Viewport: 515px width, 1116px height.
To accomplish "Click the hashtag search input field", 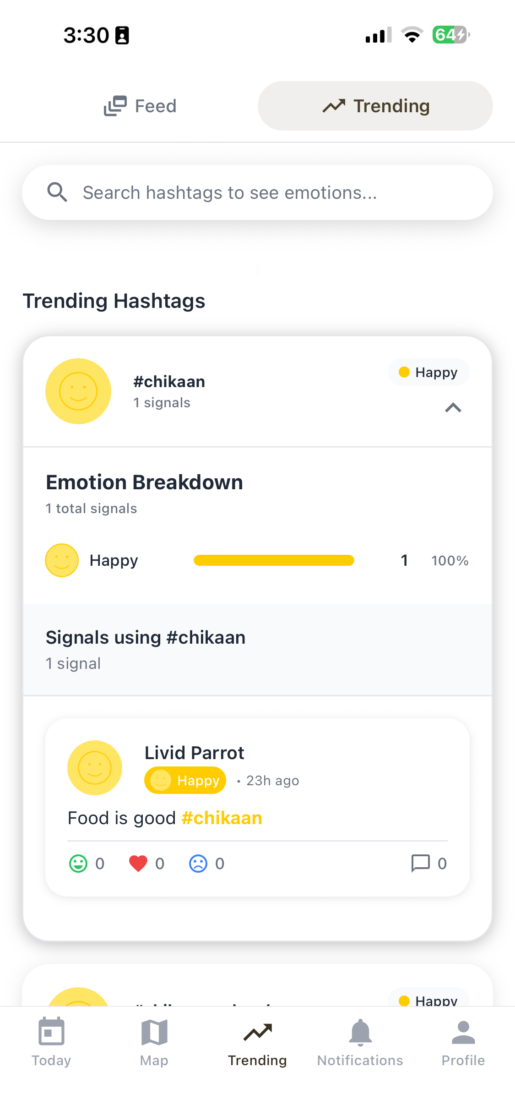I will click(x=257, y=192).
